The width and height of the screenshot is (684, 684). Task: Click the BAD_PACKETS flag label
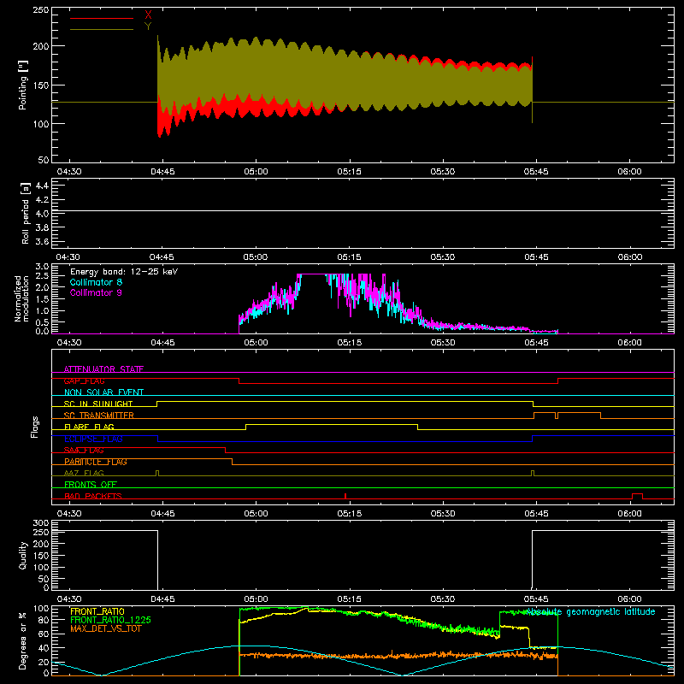(x=93, y=496)
